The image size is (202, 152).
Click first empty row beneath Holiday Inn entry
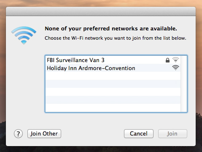113,76
